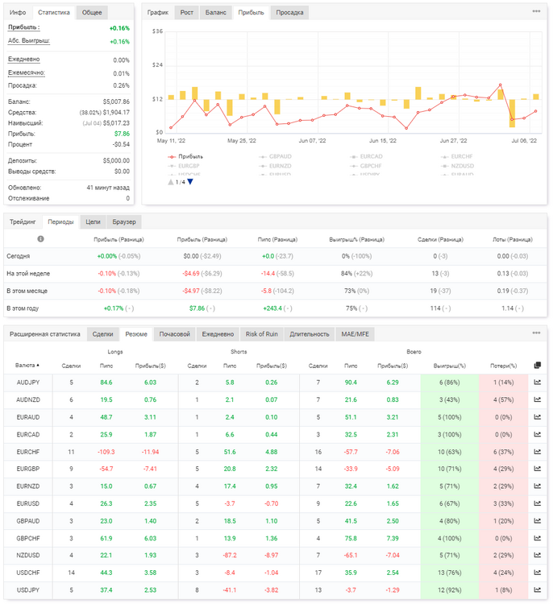Open chart icon for USDCHF row
This screenshot has width=553, height=604.
pos(537,573)
